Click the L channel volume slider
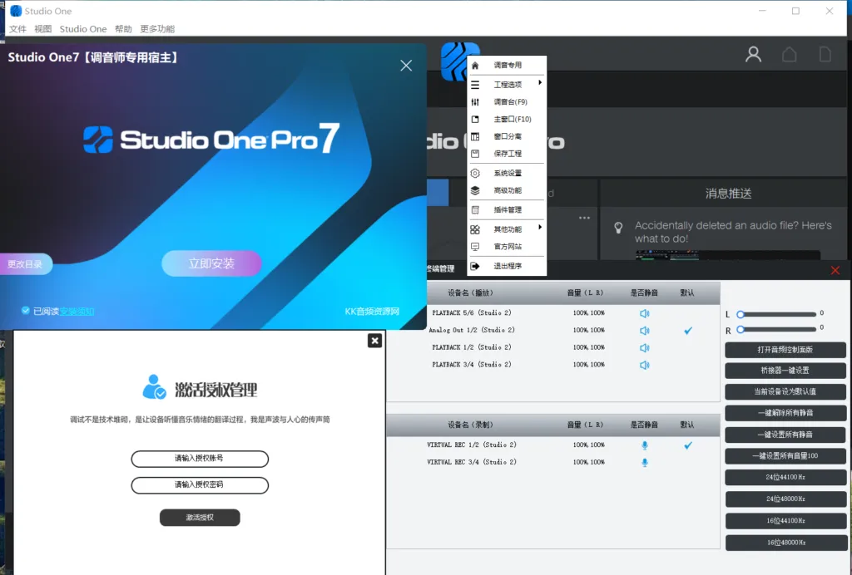The image size is (852, 575). [x=777, y=314]
